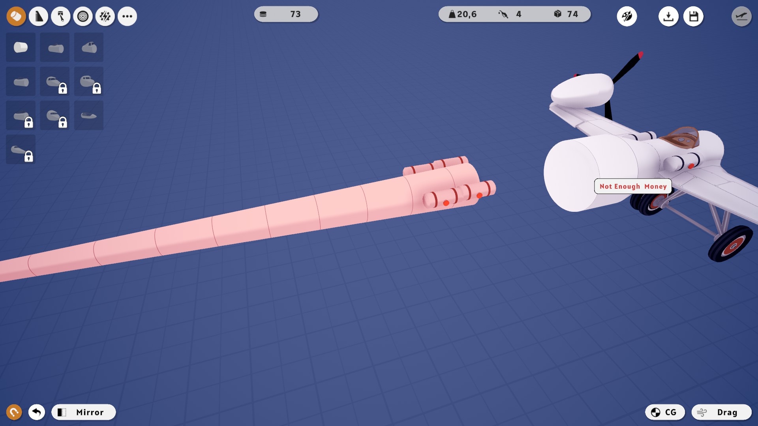Screen dimensions: 758x426
Task: Select the plane's front red-hub wheel
Action: tap(730, 245)
